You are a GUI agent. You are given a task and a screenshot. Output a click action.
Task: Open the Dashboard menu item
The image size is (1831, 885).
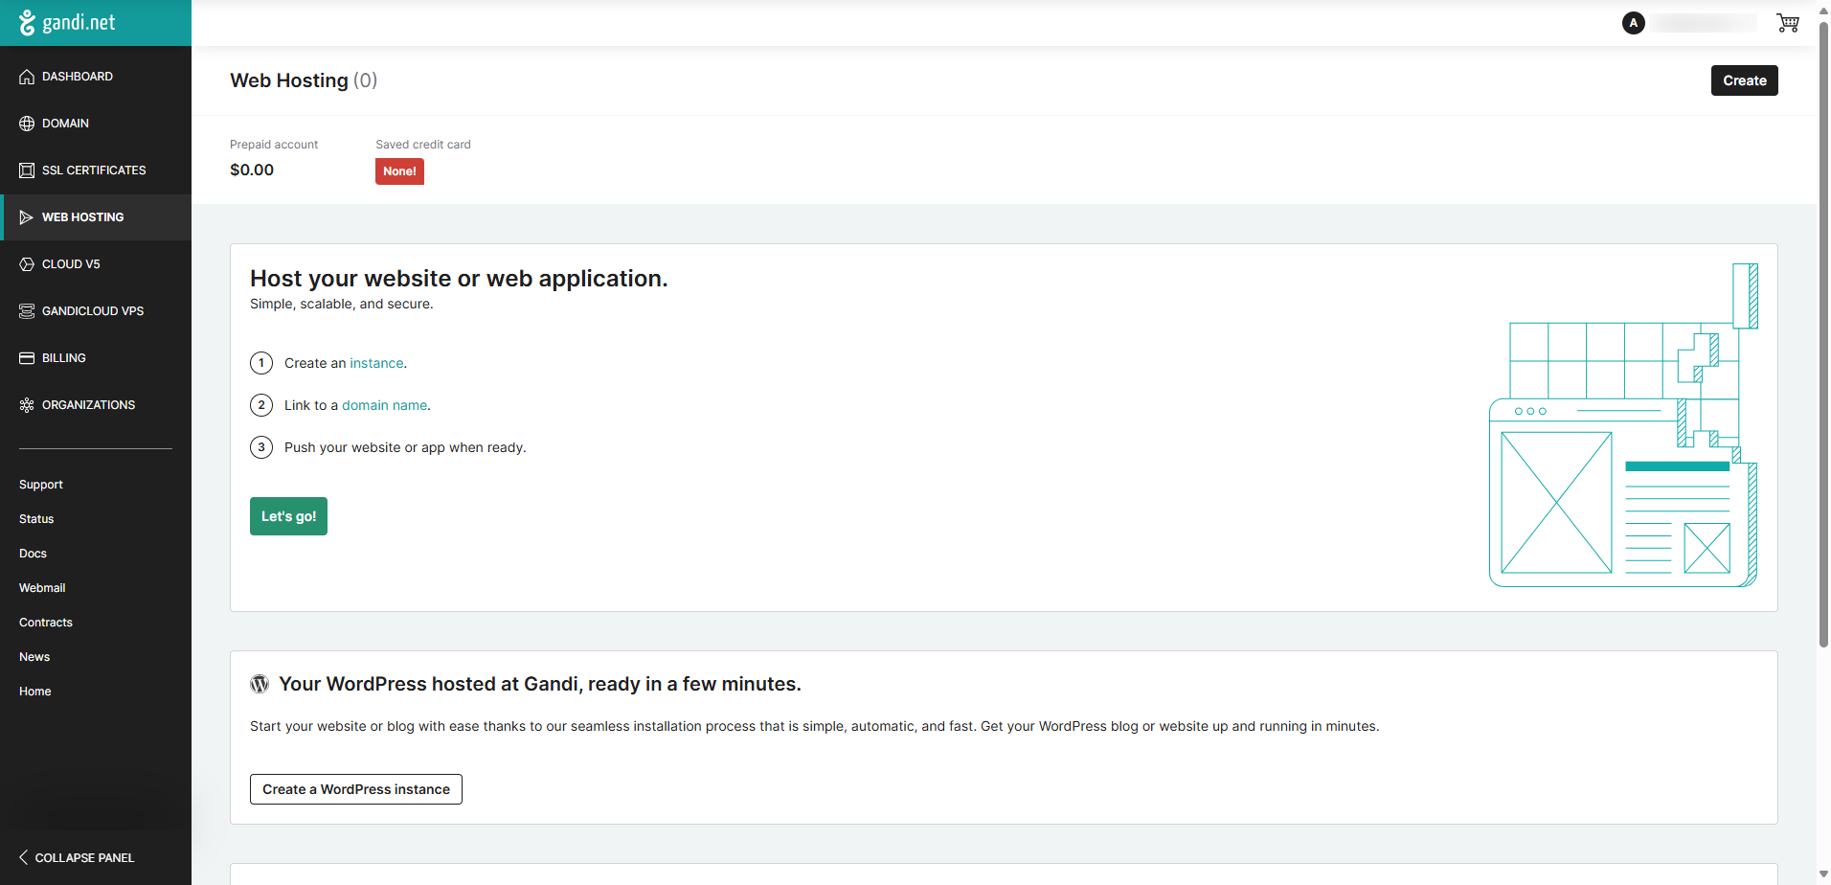pos(96,77)
